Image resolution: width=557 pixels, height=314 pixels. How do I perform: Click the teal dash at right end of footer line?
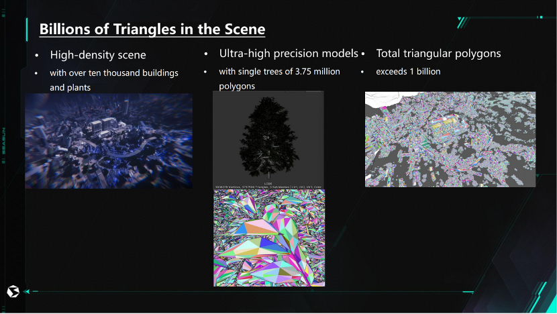[468, 291]
